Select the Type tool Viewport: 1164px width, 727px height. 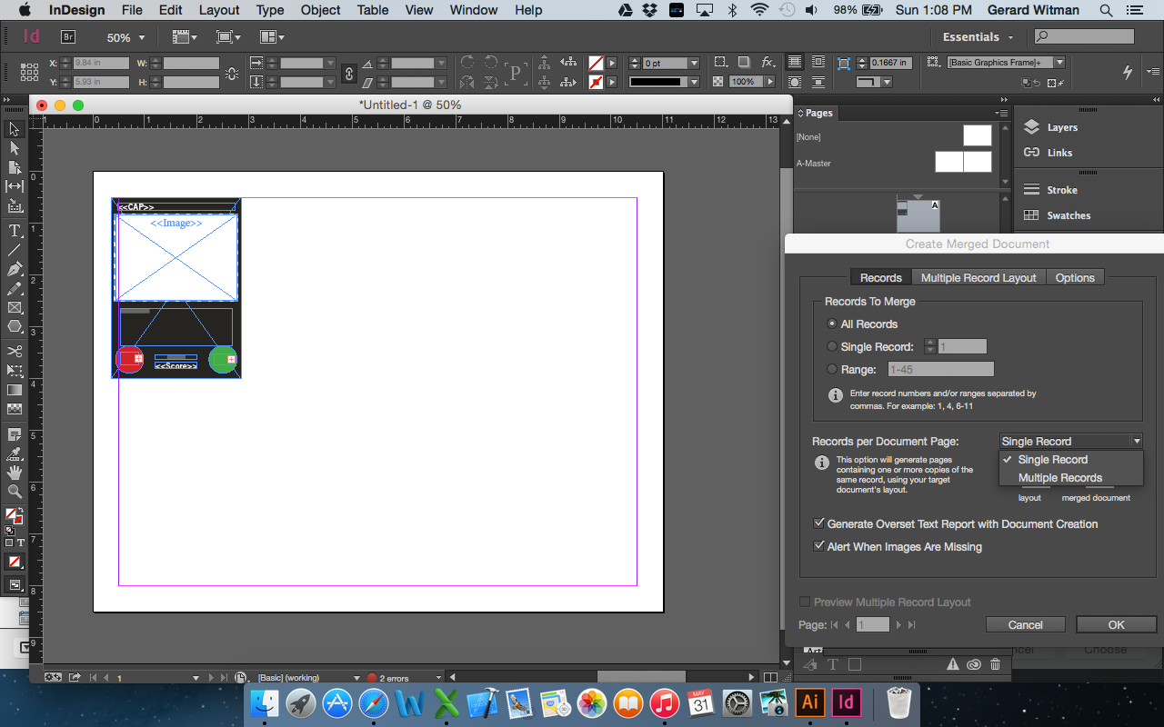[x=14, y=230]
